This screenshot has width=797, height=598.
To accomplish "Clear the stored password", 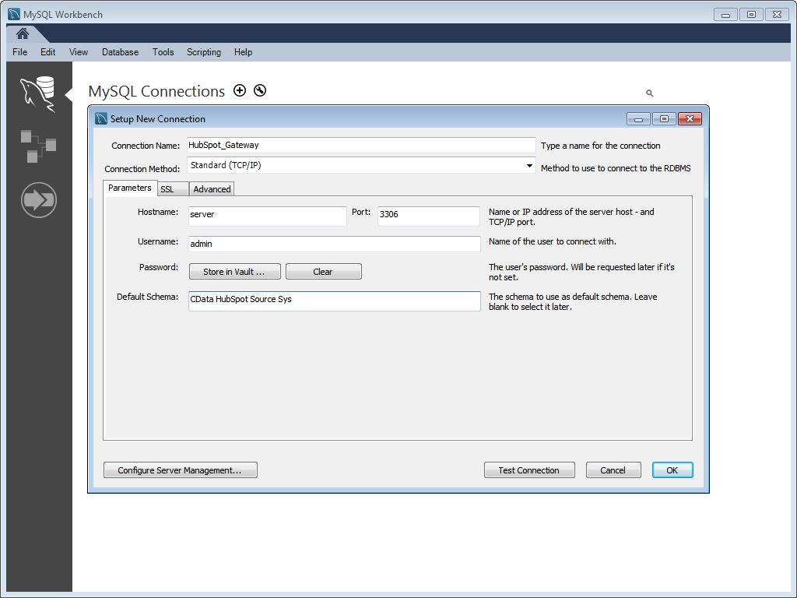I will pyautogui.click(x=323, y=272).
